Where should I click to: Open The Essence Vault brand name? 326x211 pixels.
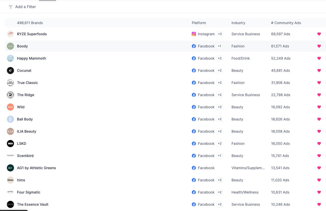click(x=33, y=204)
